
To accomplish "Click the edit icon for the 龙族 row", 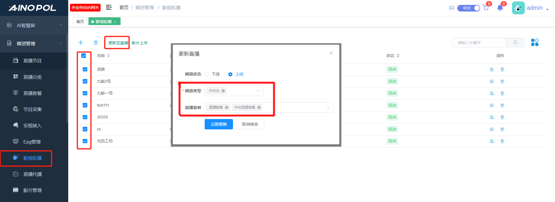I will [492, 69].
